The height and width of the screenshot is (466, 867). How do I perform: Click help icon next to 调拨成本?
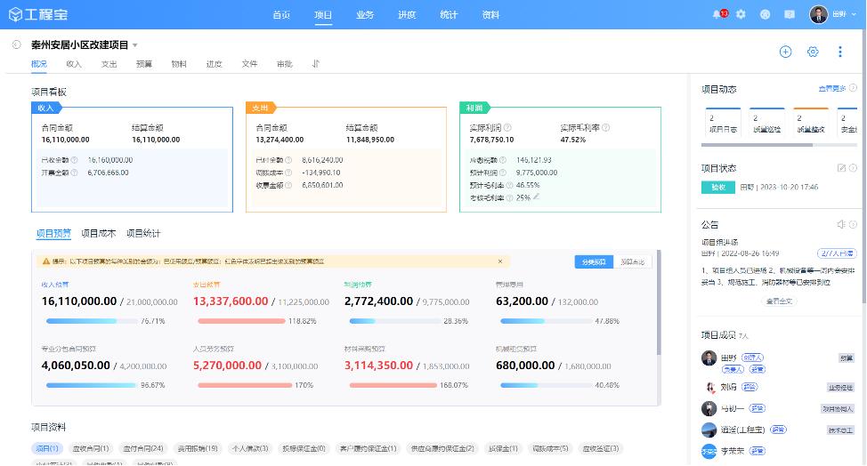(288, 173)
